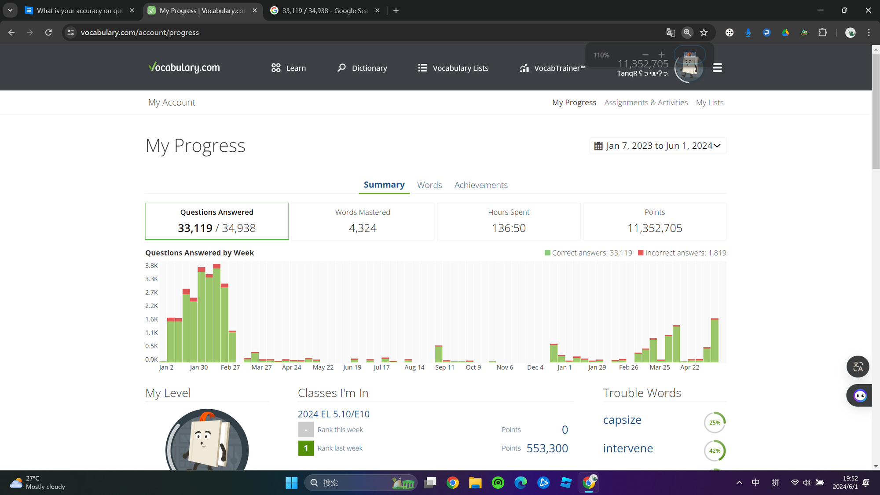This screenshot has width=880, height=495.
Task: Open VocabTrainer in the site header
Action: 552,68
